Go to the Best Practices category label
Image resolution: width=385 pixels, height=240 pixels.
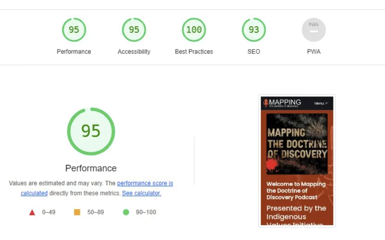pos(194,52)
